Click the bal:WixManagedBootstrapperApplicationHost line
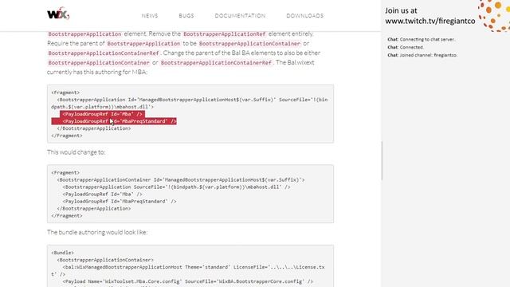Viewport: 510px width, 287px height. tap(188, 270)
